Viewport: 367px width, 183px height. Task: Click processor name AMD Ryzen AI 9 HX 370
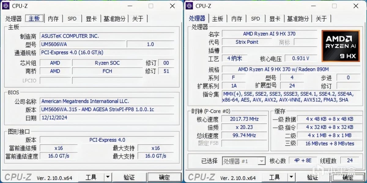tap(269, 34)
